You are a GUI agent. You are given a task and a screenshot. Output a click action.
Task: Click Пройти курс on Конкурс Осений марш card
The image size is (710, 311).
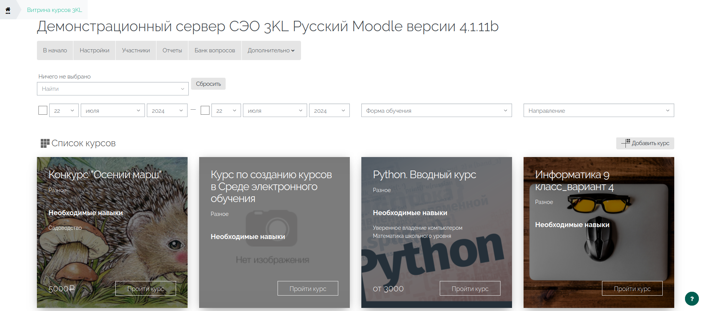click(146, 288)
